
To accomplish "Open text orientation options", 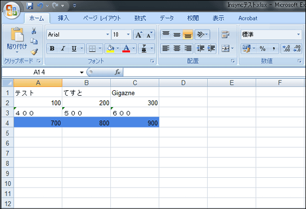I will tap(202, 35).
